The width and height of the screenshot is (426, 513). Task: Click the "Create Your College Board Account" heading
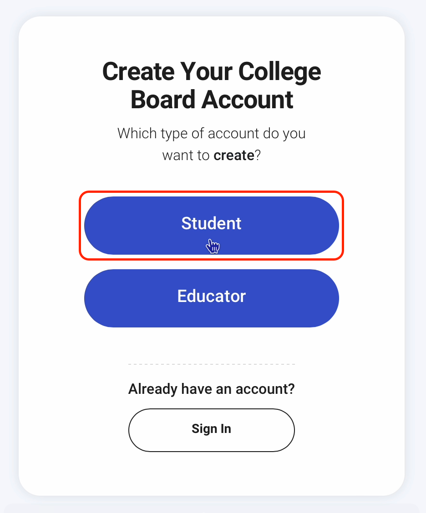click(212, 85)
